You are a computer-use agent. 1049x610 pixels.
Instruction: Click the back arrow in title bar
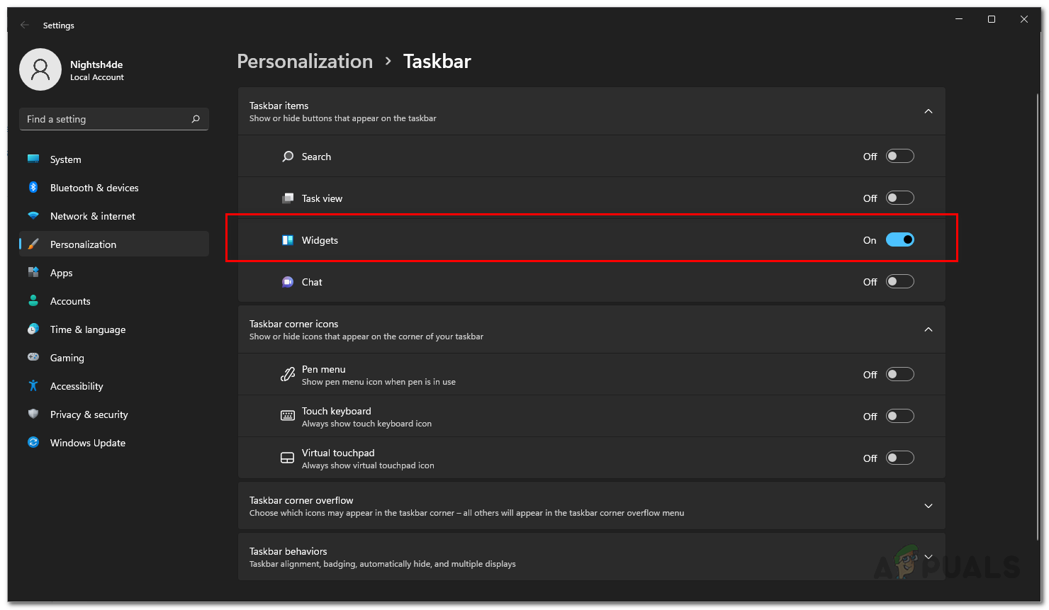click(25, 25)
